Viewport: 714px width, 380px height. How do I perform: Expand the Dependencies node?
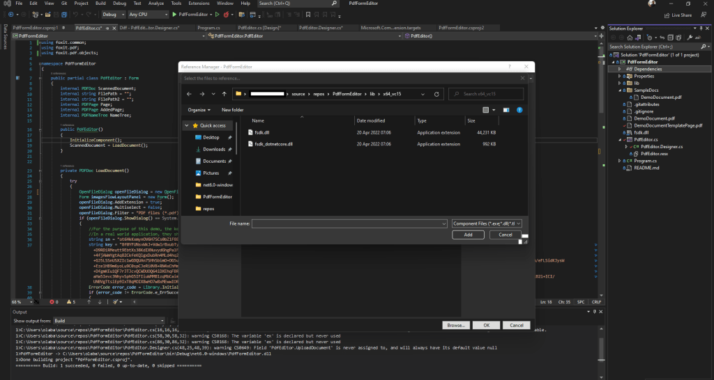click(x=619, y=69)
